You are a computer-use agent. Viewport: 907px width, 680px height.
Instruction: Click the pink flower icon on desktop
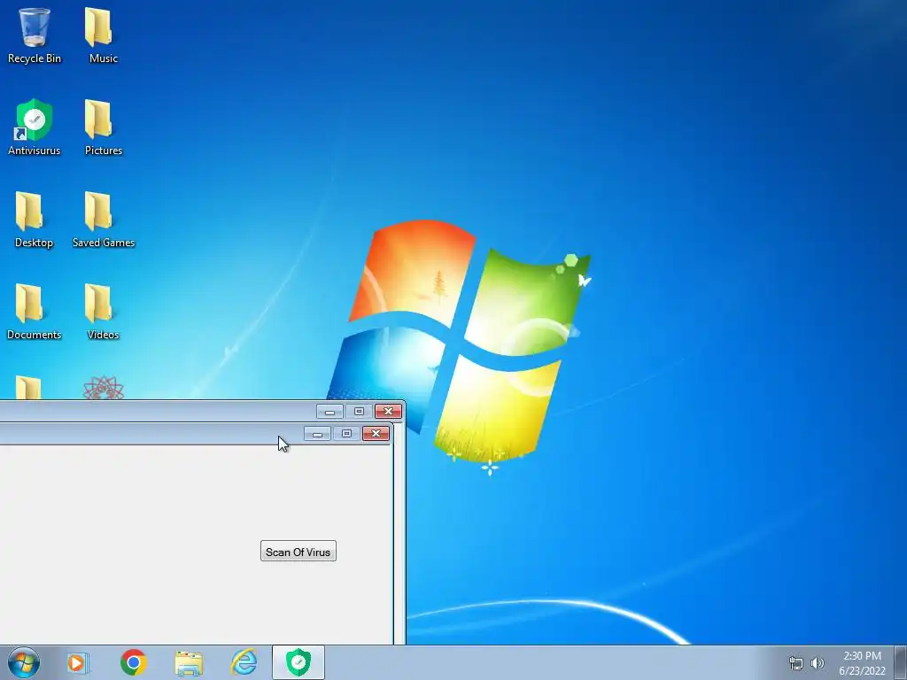pos(104,388)
